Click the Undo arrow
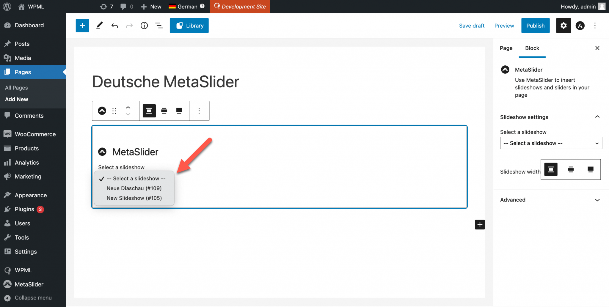The image size is (609, 307). point(114,26)
